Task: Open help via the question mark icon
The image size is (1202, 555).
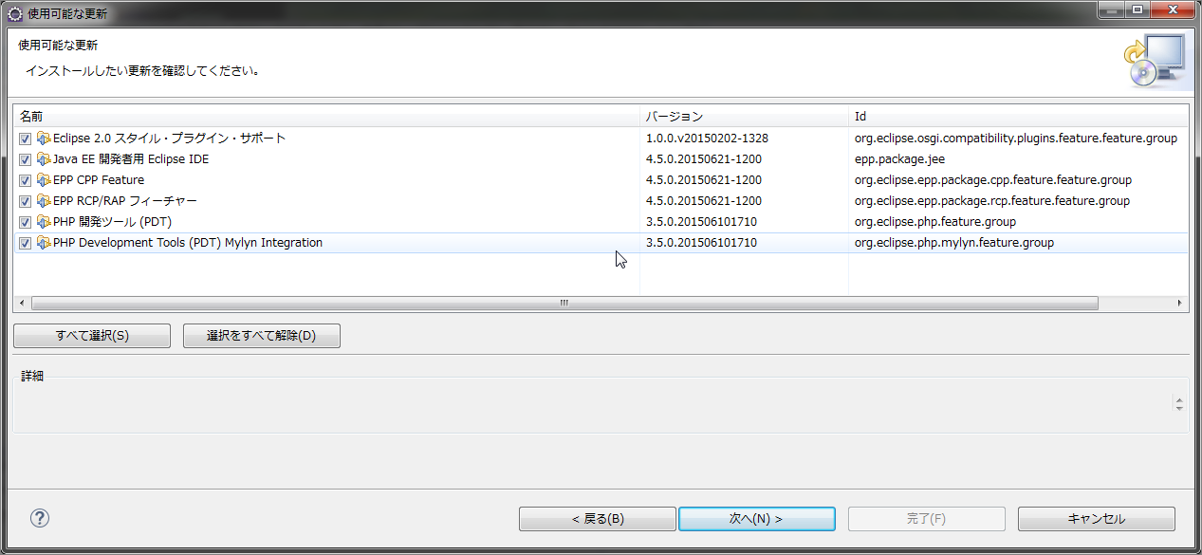Action: point(39,518)
